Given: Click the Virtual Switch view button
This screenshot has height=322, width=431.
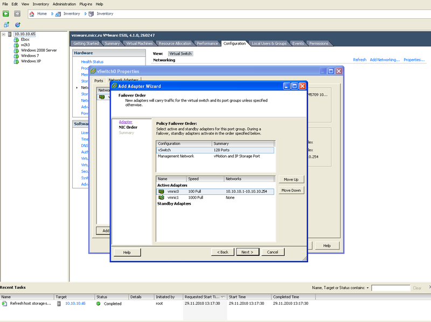Looking at the screenshot, I should 180,53.
